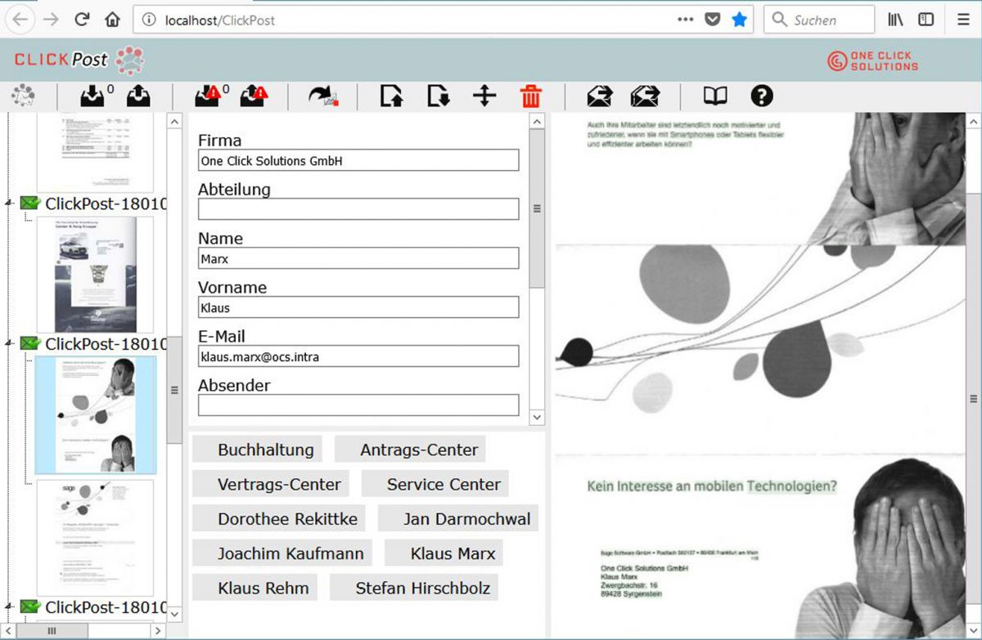This screenshot has height=640, width=982.
Task: Open the manual book icon
Action: [715, 96]
